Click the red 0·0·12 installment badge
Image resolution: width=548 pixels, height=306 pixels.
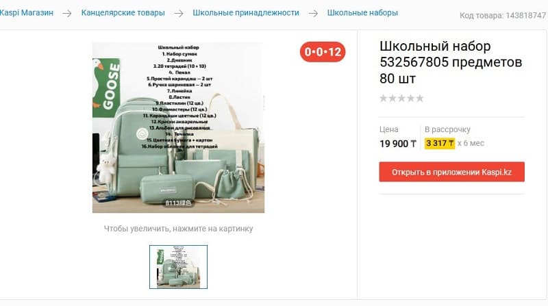[323, 52]
